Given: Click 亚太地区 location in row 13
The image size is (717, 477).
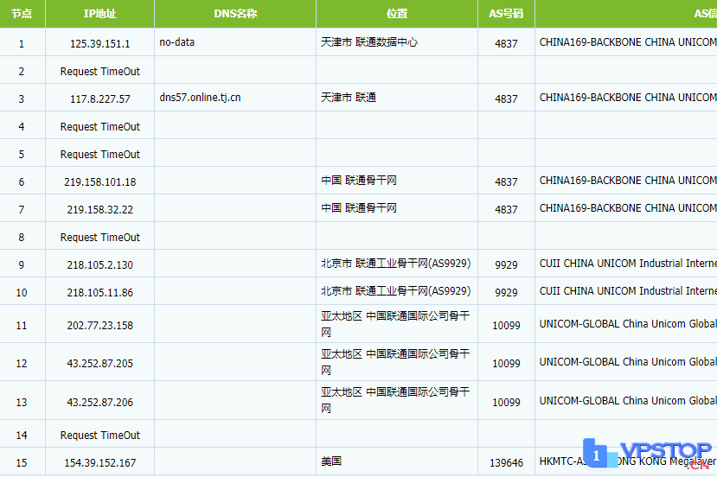Looking at the screenshot, I should click(x=395, y=400).
